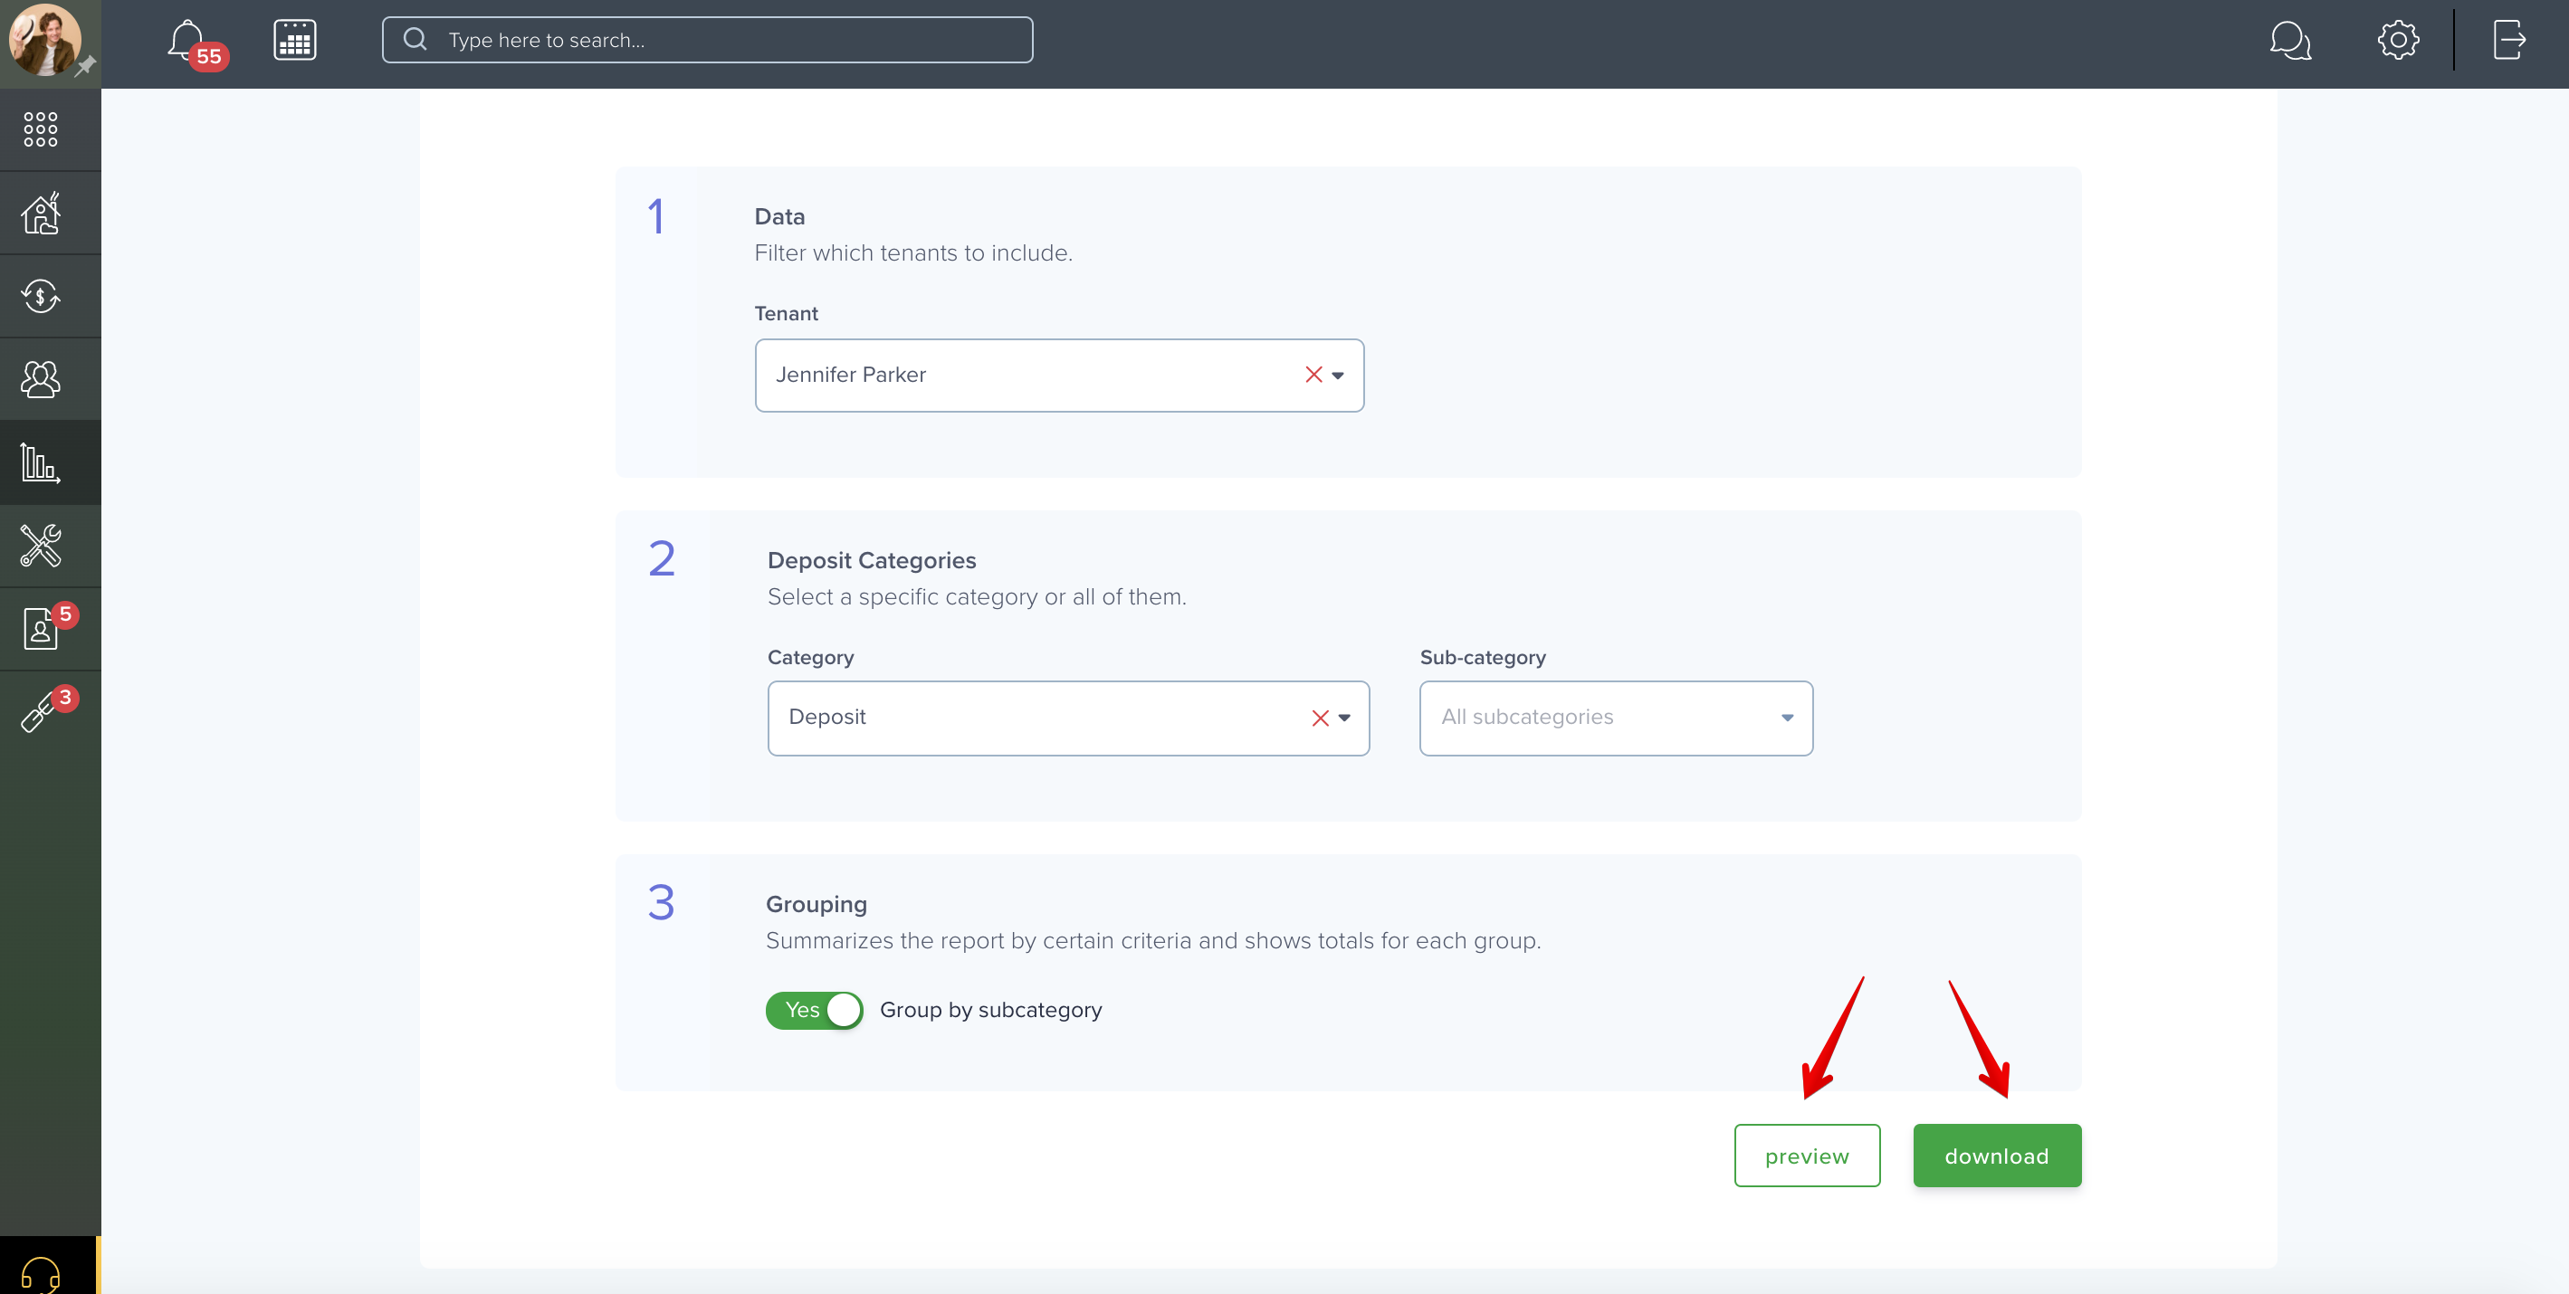
Task: Open the accounting dollar icon in sidebar
Action: (x=41, y=296)
